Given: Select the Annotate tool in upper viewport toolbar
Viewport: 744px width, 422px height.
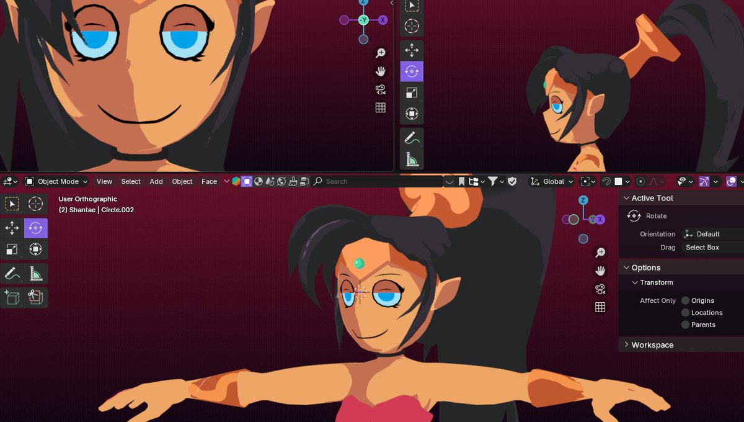Looking at the screenshot, I should [x=412, y=138].
